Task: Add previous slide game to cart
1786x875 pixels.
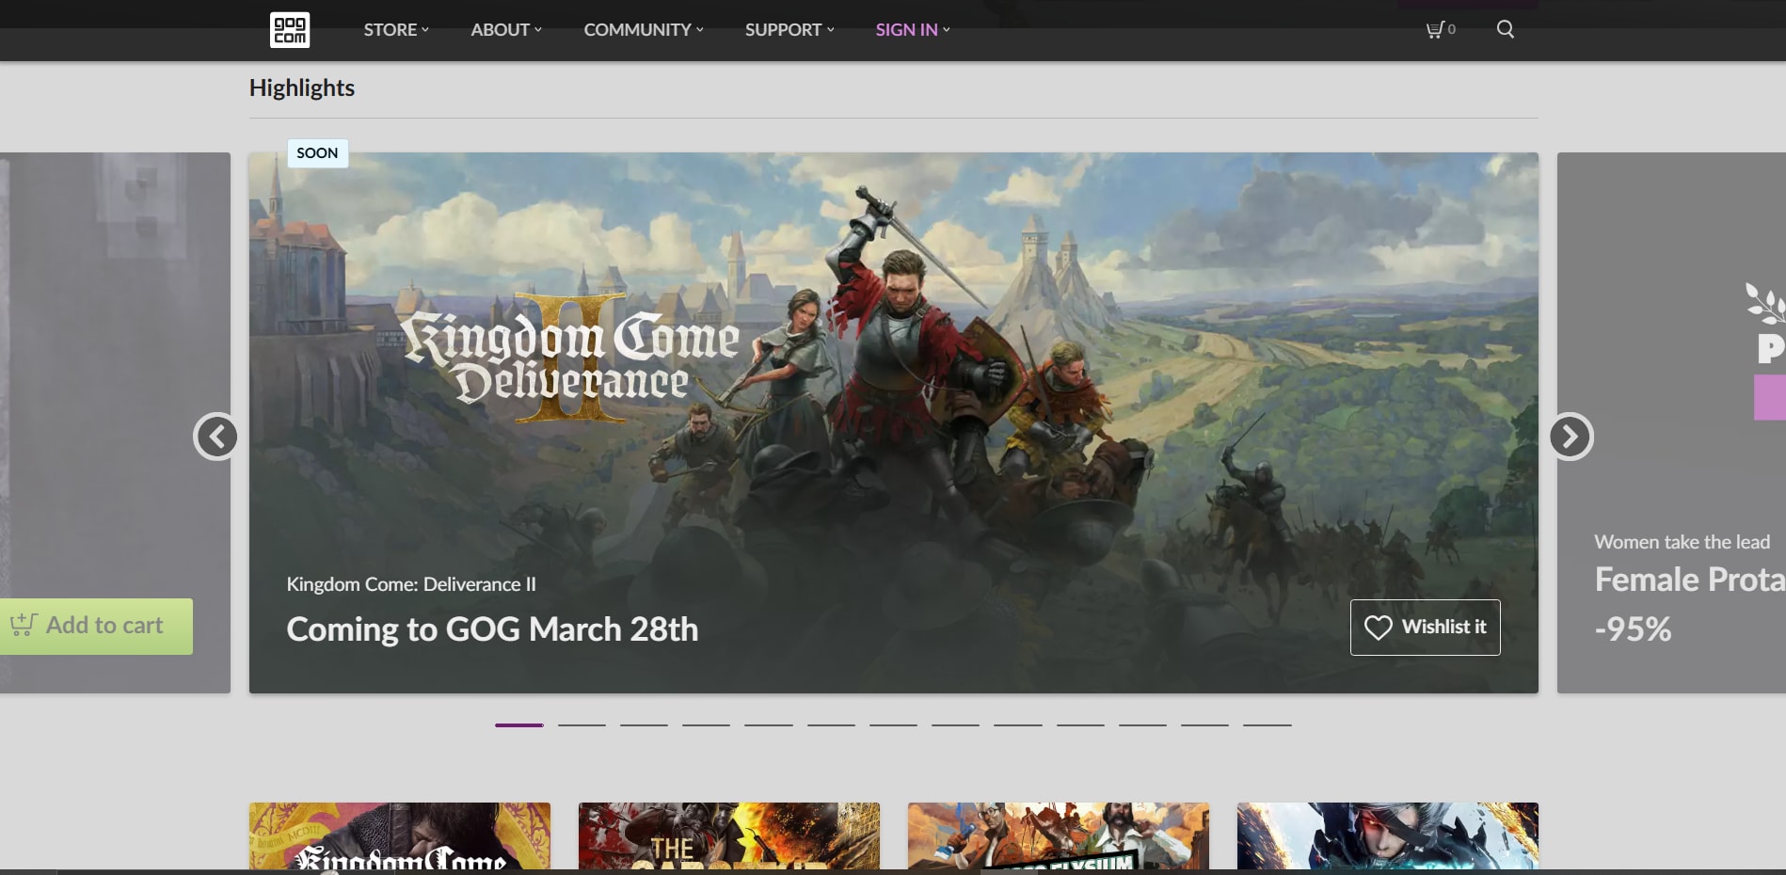Action: 96,627
